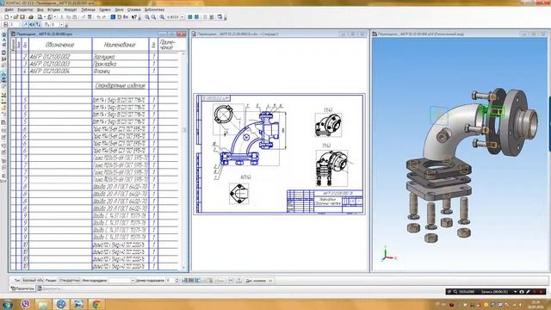The width and height of the screenshot is (551, 310).
Task: Select cell АБГР 01.21.00.004 in specification
Action: point(60,71)
